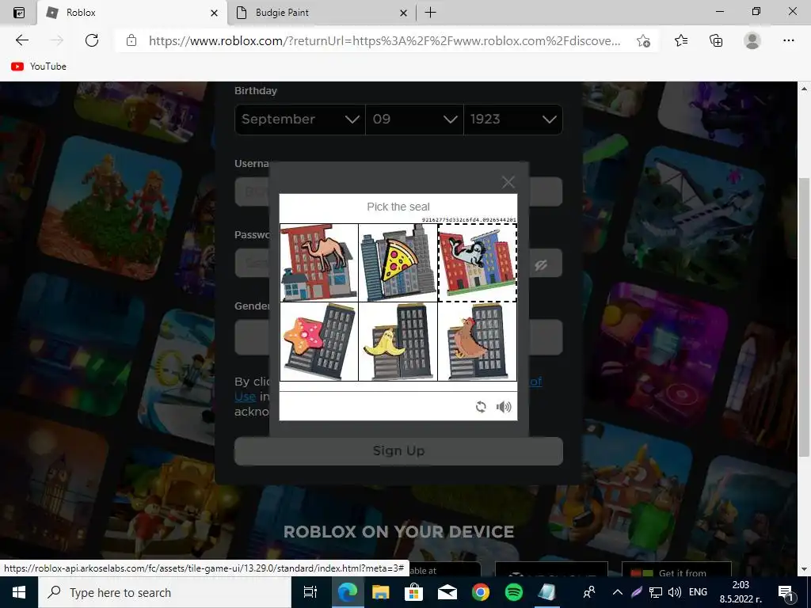This screenshot has width=811, height=608.
Task: Open the birthday month dropdown September
Action: [x=300, y=120]
